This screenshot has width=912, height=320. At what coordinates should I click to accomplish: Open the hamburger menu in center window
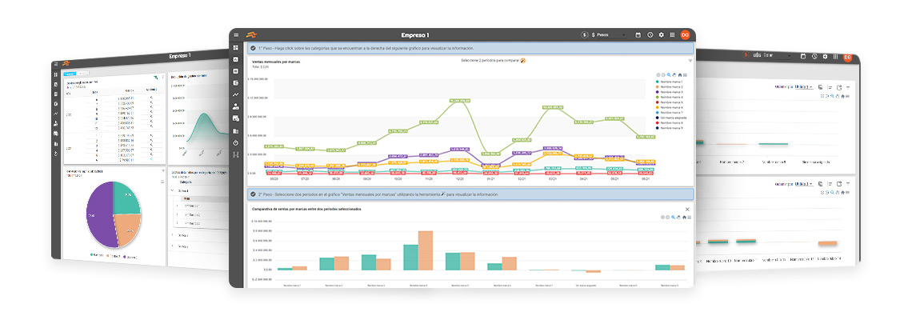236,35
